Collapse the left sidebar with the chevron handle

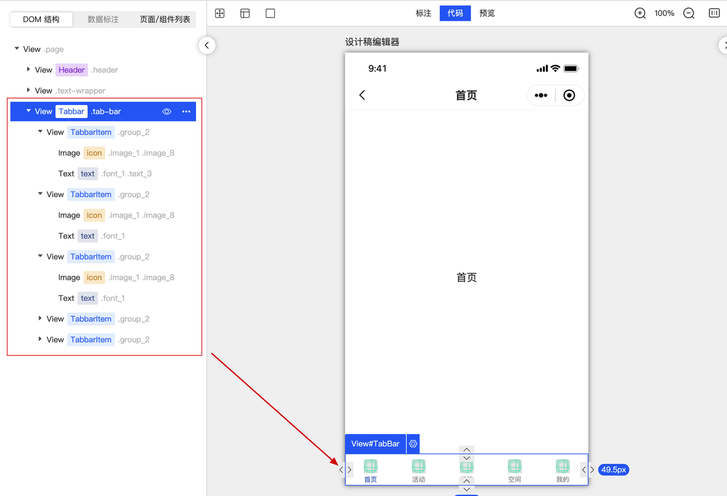pyautogui.click(x=207, y=45)
